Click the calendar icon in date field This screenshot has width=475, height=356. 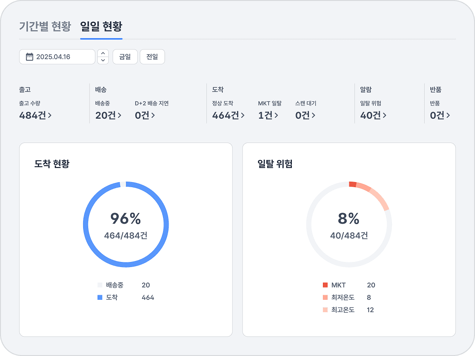[29, 57]
